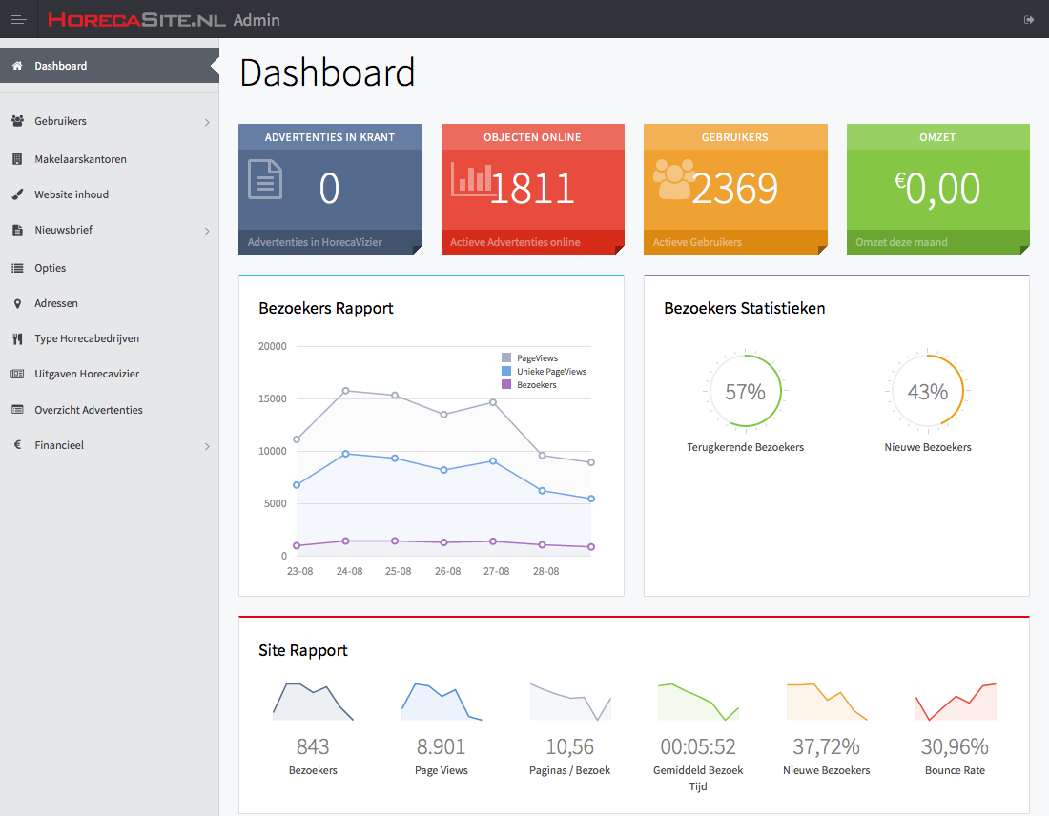Toggle the hamburger sidebar menu
This screenshot has height=816, width=1049.
pos(18,20)
